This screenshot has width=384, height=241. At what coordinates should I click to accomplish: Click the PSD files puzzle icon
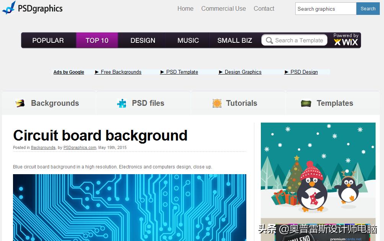[122, 104]
